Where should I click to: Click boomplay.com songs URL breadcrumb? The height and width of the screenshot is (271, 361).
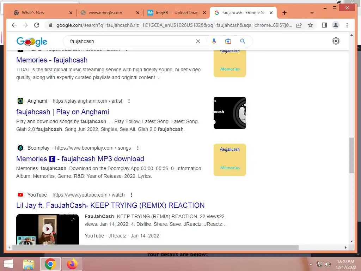(93, 148)
